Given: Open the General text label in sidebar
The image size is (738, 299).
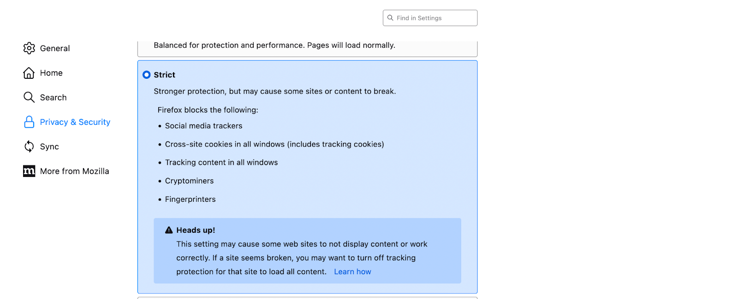Looking at the screenshot, I should (x=55, y=48).
